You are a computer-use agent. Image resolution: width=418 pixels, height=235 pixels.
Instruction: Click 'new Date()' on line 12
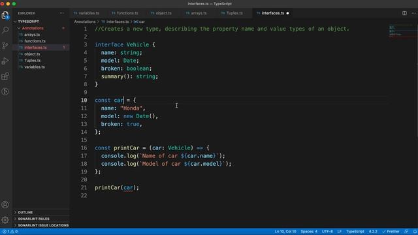tap(139, 116)
